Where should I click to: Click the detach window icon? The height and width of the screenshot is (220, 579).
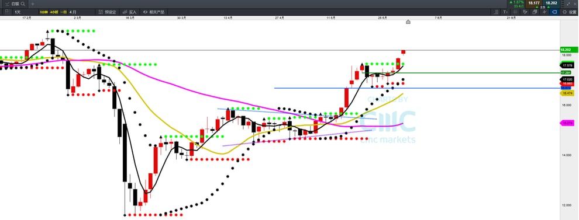coord(568,4)
